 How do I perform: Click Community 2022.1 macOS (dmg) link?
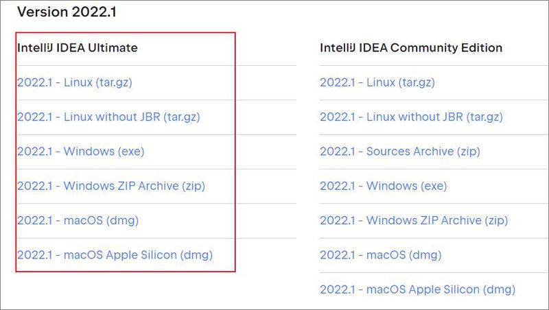381,255
